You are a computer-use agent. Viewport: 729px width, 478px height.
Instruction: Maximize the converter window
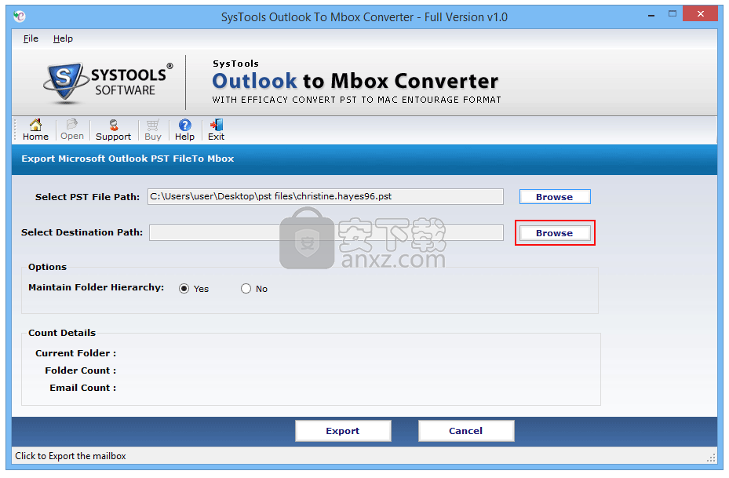click(673, 14)
